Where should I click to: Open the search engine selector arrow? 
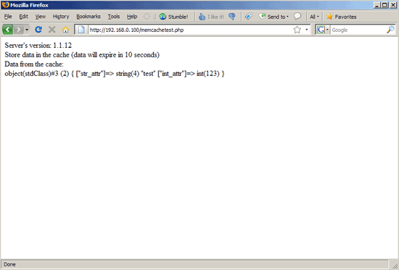pos(327,30)
